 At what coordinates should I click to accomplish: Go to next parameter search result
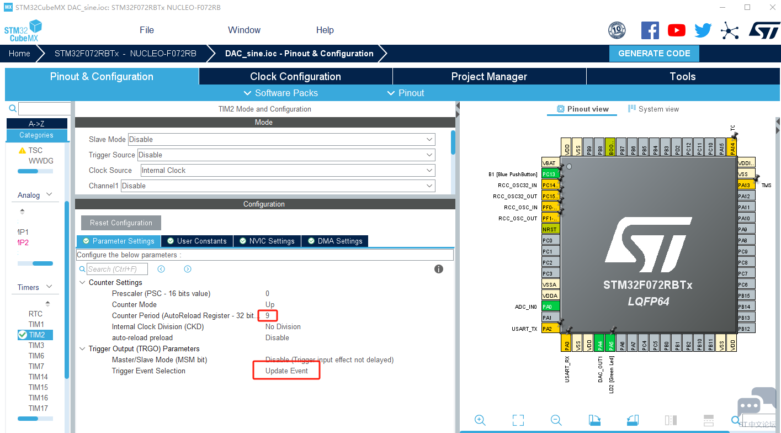188,269
